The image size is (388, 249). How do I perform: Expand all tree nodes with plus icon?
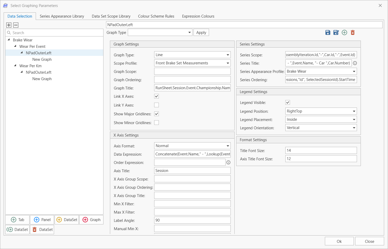coord(9,25)
